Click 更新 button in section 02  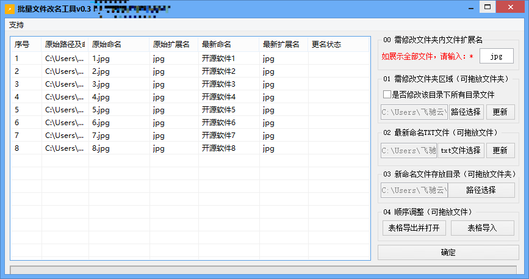[x=500, y=150]
